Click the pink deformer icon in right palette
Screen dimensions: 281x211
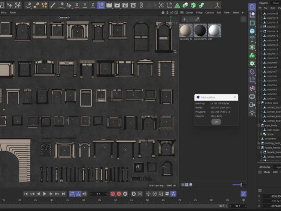(252, 89)
